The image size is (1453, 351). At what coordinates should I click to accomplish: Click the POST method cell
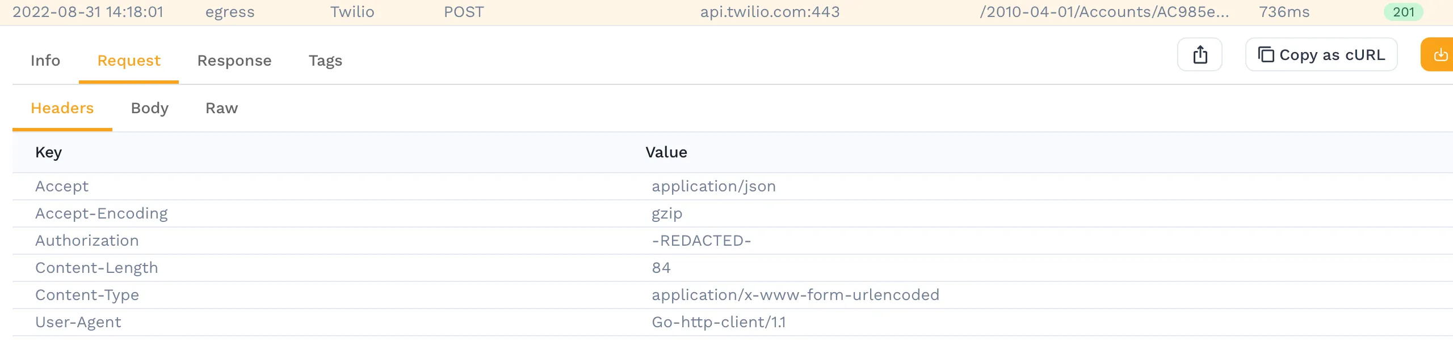(464, 12)
